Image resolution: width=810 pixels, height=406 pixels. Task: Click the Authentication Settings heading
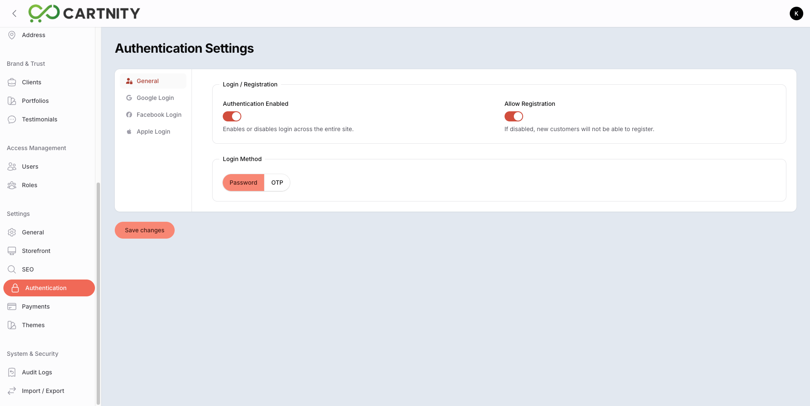click(184, 48)
